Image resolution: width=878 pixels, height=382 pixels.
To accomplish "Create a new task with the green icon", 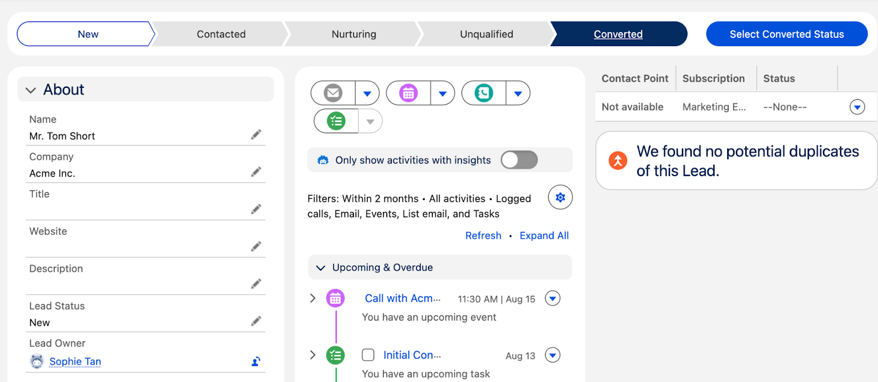I will [x=335, y=121].
